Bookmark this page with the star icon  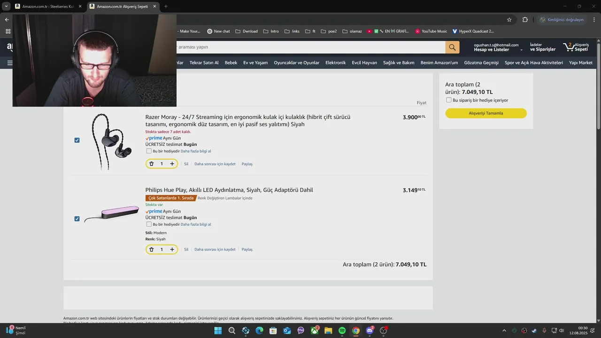pos(509,20)
